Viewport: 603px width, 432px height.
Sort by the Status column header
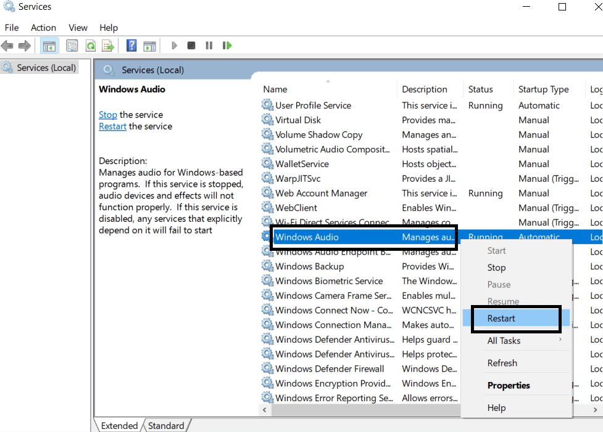click(488, 89)
